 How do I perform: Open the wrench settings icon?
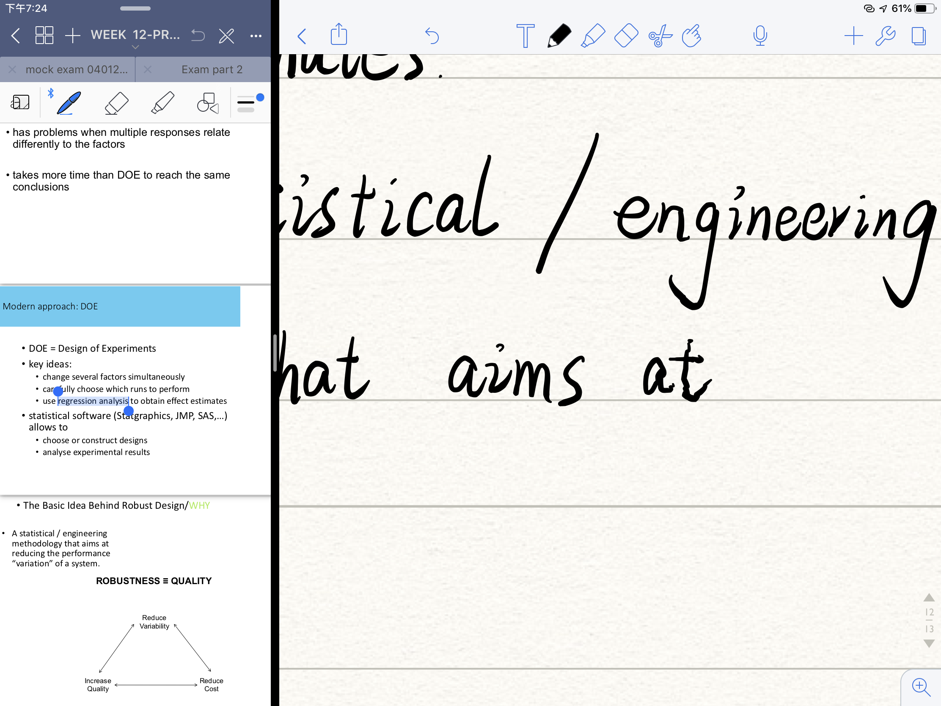coord(886,36)
